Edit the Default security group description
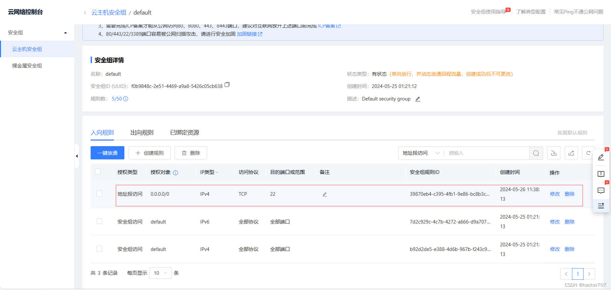Image resolution: width=611 pixels, height=290 pixels. coord(418,99)
